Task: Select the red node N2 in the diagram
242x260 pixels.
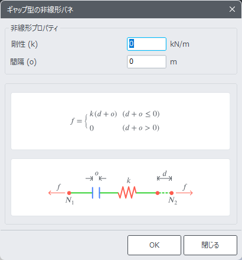Action: pos(171,193)
